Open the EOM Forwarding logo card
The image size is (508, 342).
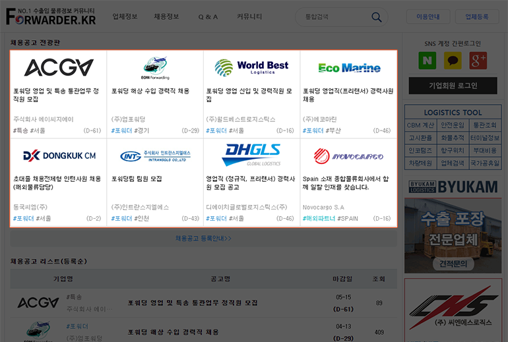(155, 68)
